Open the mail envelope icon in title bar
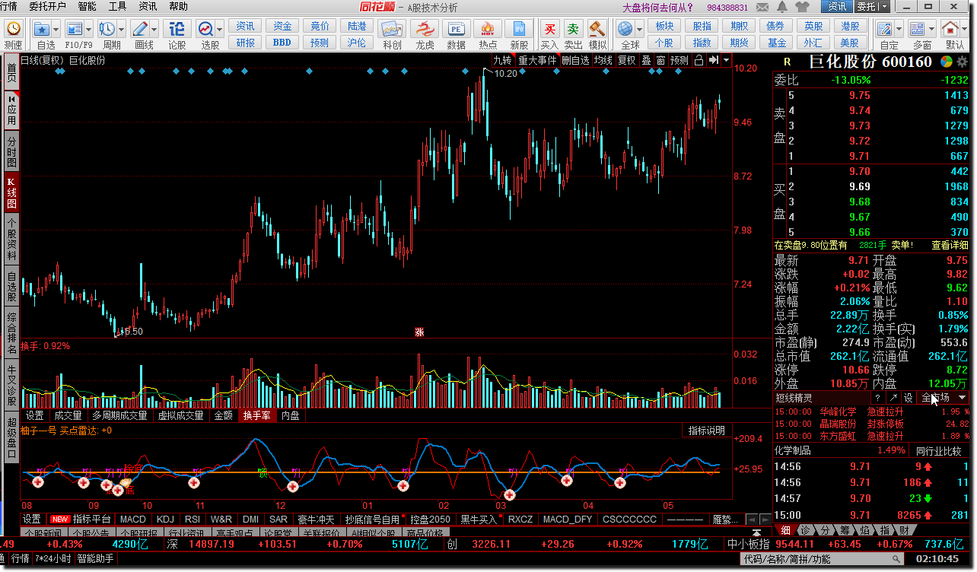This screenshot has width=977, height=572. point(762,7)
